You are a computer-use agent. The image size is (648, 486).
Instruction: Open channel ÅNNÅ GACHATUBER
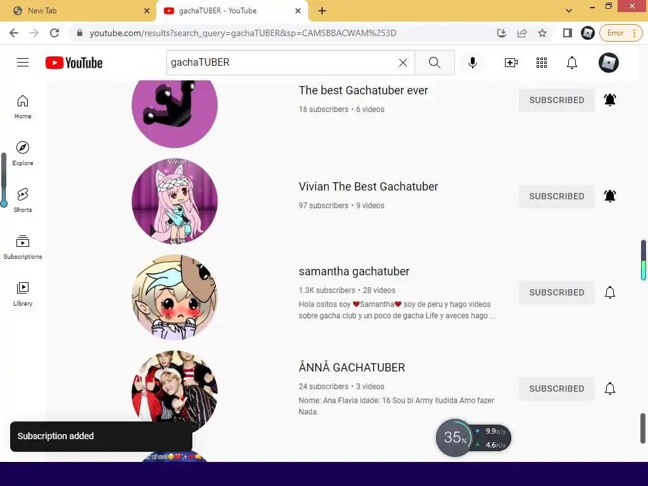pos(352,367)
